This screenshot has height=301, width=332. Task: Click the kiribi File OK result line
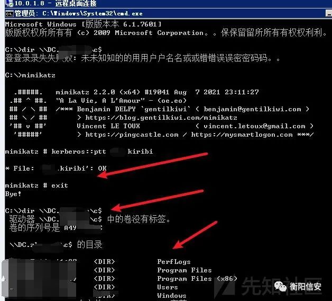[x=56, y=169]
